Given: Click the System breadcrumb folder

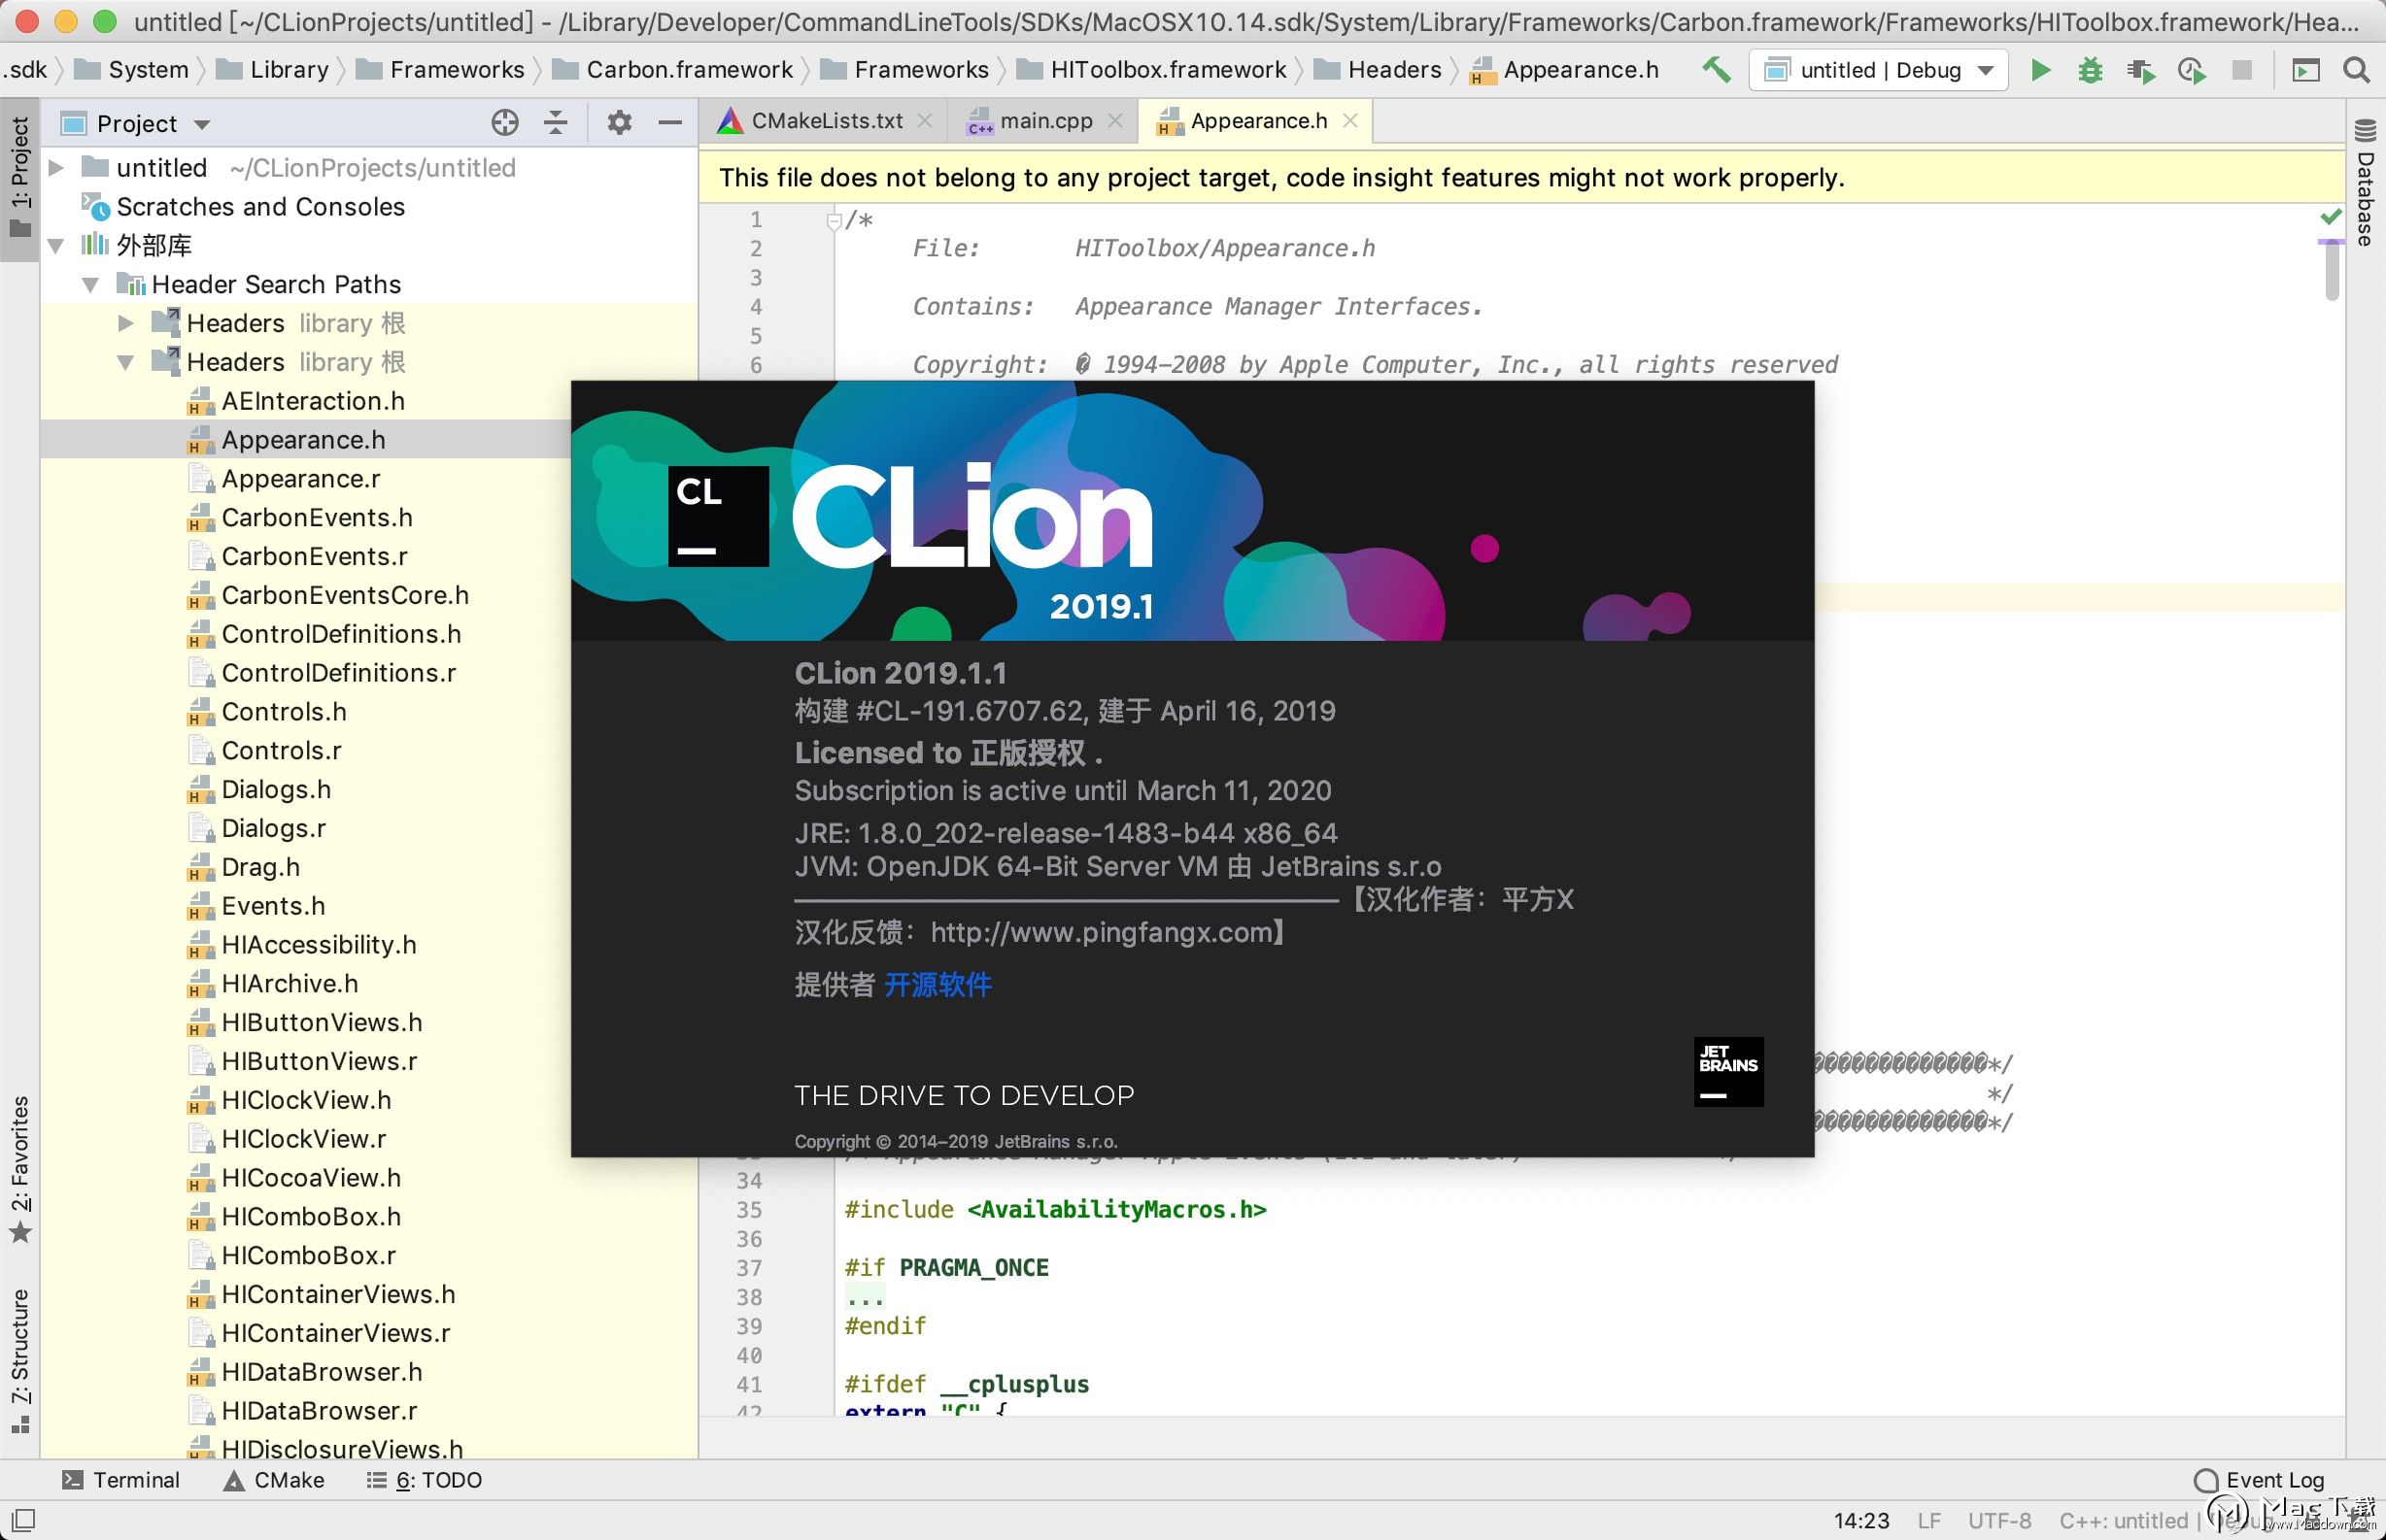Looking at the screenshot, I should pyautogui.click(x=131, y=70).
